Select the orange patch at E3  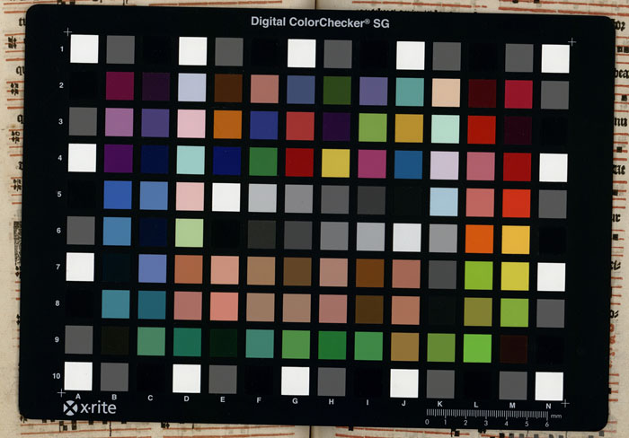228,125
